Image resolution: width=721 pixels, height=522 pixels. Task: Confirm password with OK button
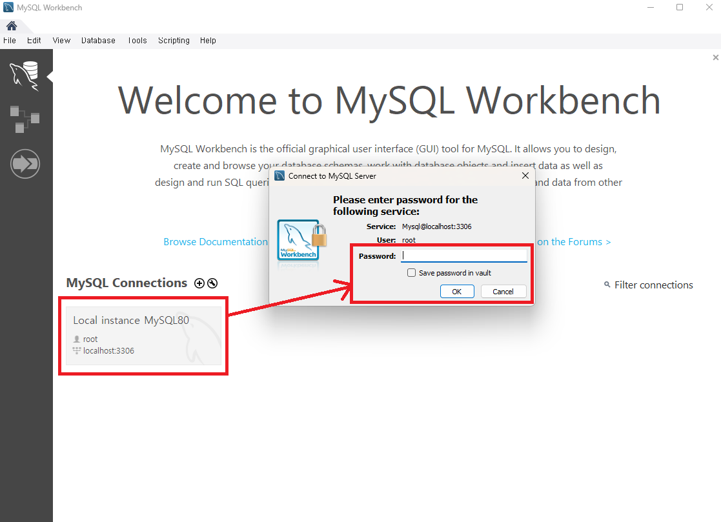tap(457, 292)
